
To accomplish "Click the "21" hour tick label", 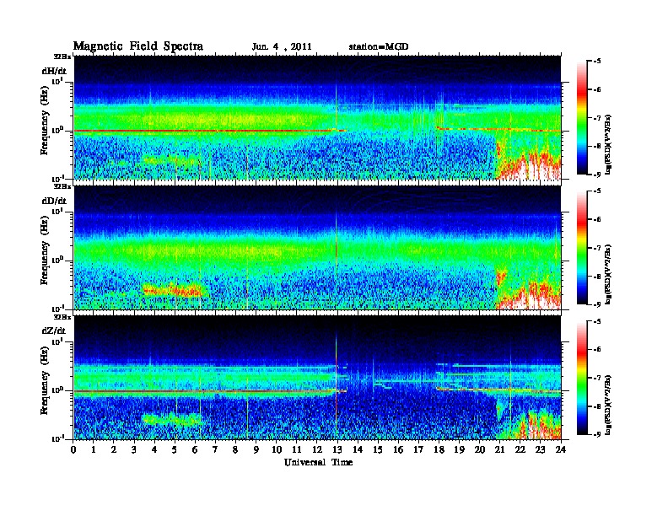I will 499,450.
